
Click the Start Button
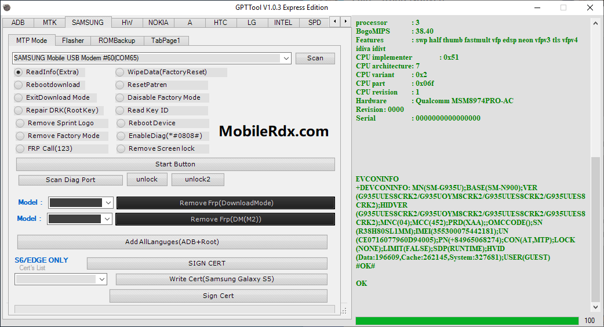click(x=175, y=164)
